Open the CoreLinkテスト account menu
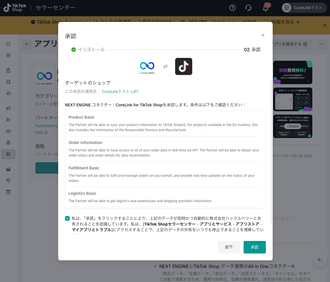 pos(304,8)
